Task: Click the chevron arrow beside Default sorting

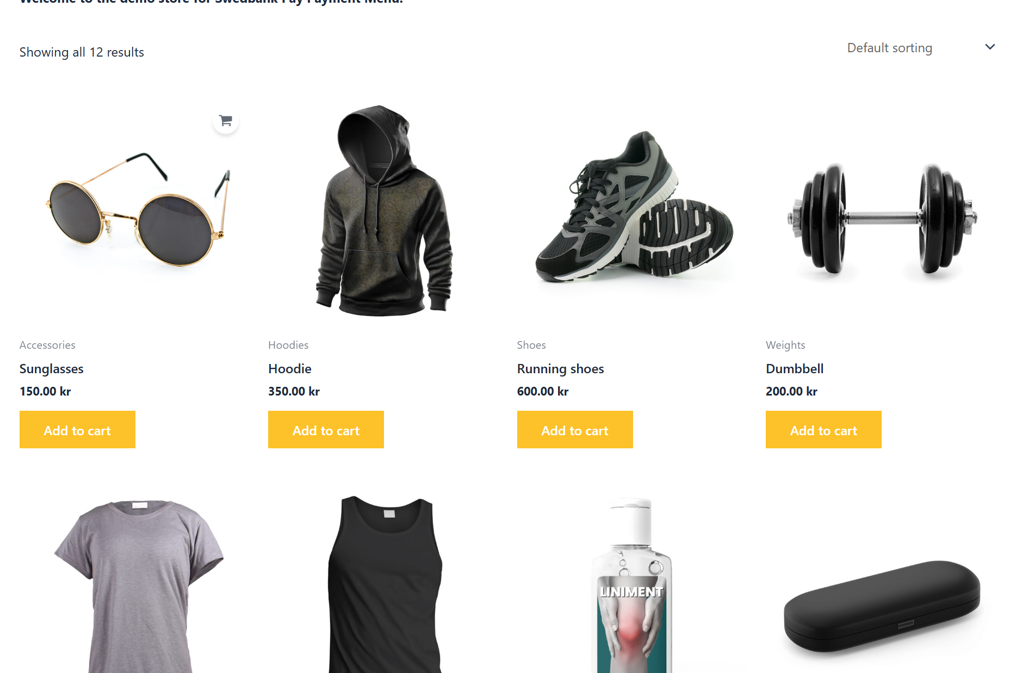Action: pyautogui.click(x=990, y=47)
